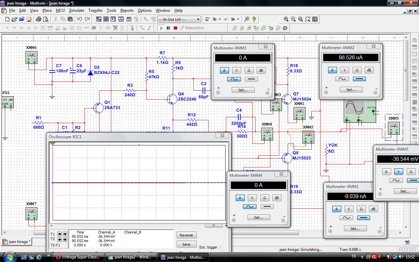This screenshot has height=262, width=419.
Task: Expand the In-Use List dropdown
Action: (x=198, y=19)
